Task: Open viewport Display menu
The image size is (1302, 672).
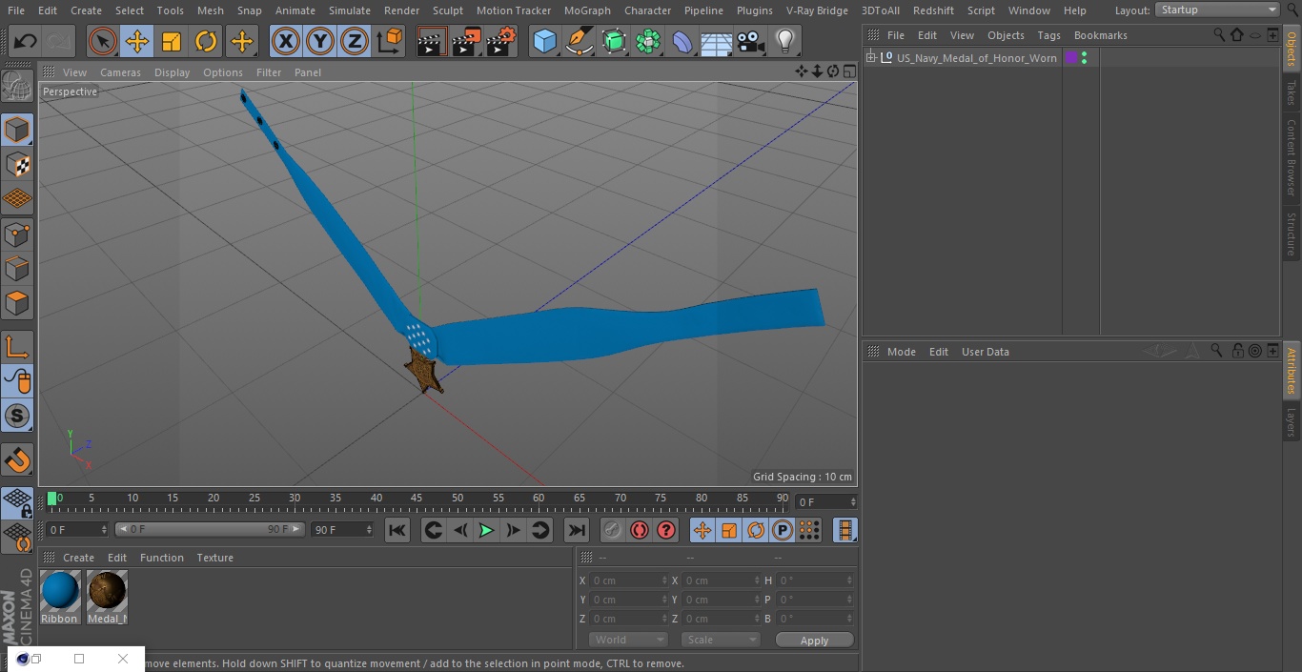Action: point(172,72)
